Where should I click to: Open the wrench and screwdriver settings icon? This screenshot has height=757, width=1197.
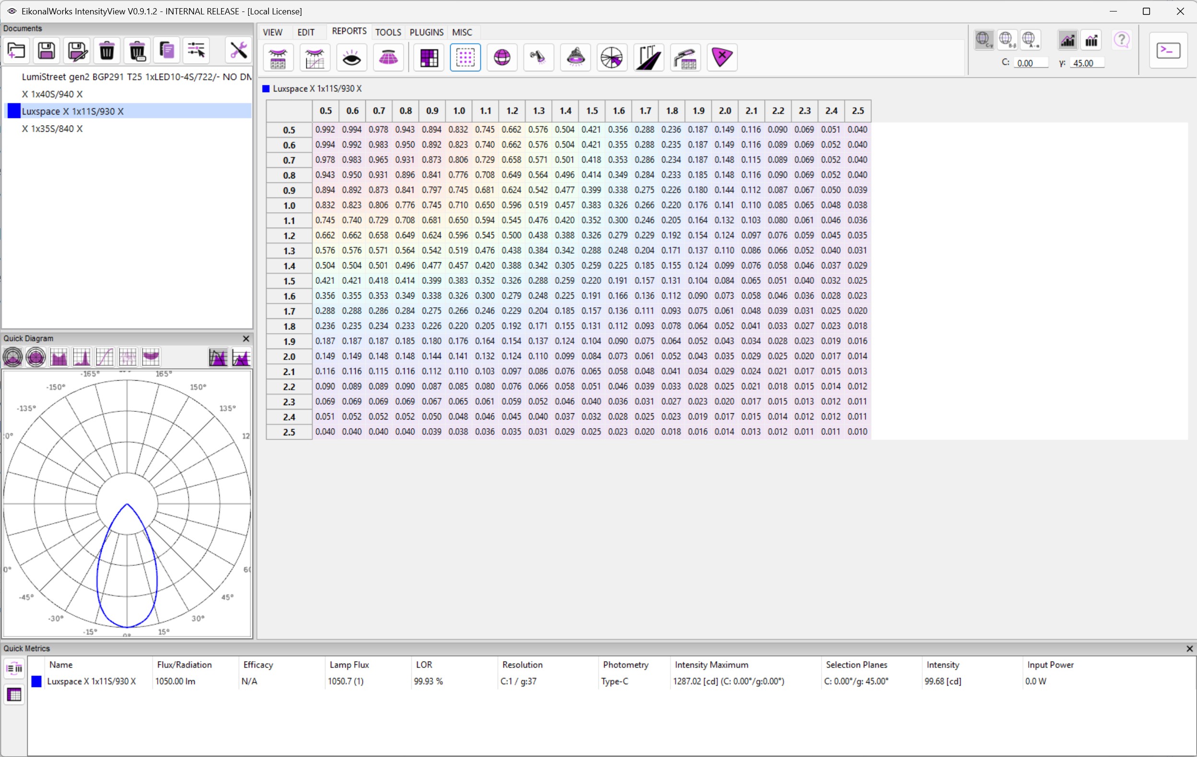coord(239,51)
